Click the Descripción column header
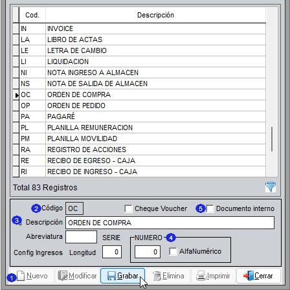The width and height of the screenshot is (290, 290). 155,15
